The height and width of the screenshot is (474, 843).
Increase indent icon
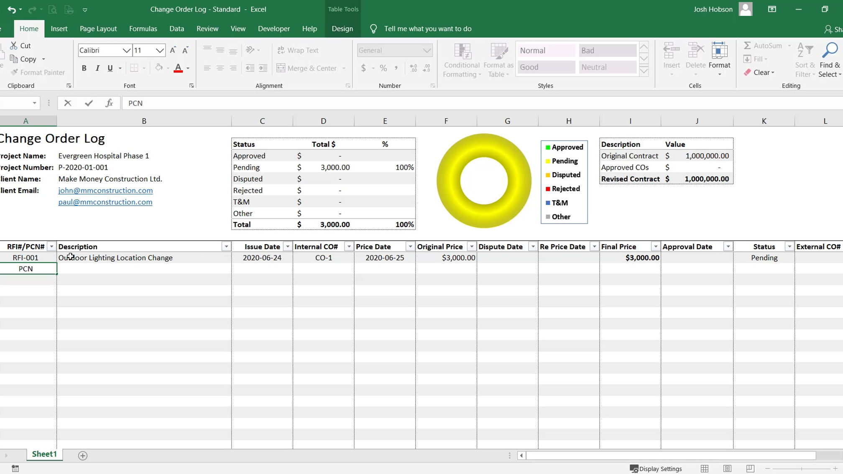263,68
